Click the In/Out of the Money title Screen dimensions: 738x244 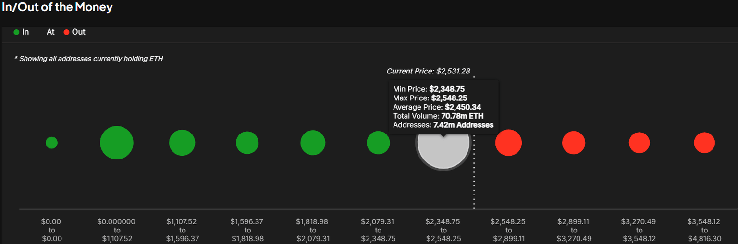[x=58, y=7]
